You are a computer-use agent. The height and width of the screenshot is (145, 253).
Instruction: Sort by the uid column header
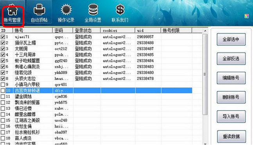(148, 31)
